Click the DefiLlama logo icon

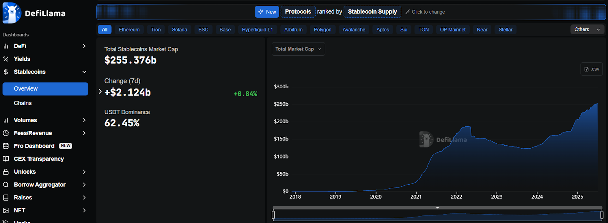coord(12,13)
